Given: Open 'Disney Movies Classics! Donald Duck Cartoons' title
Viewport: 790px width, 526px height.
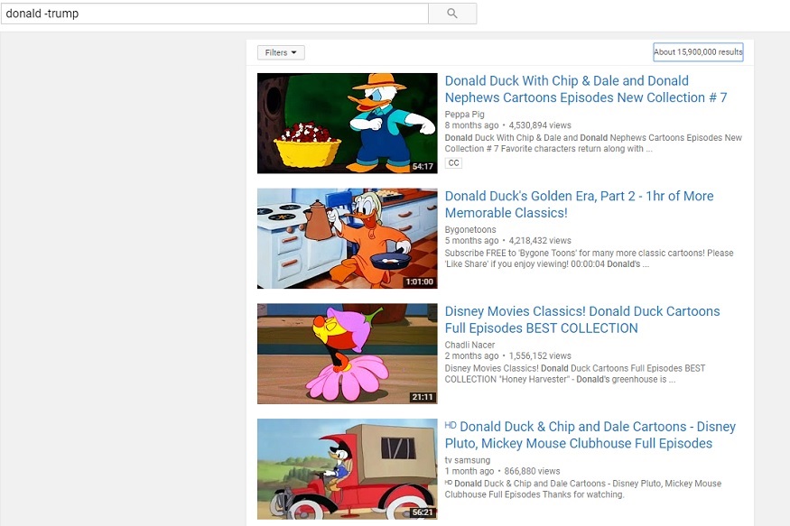Looking at the screenshot, I should click(582, 319).
